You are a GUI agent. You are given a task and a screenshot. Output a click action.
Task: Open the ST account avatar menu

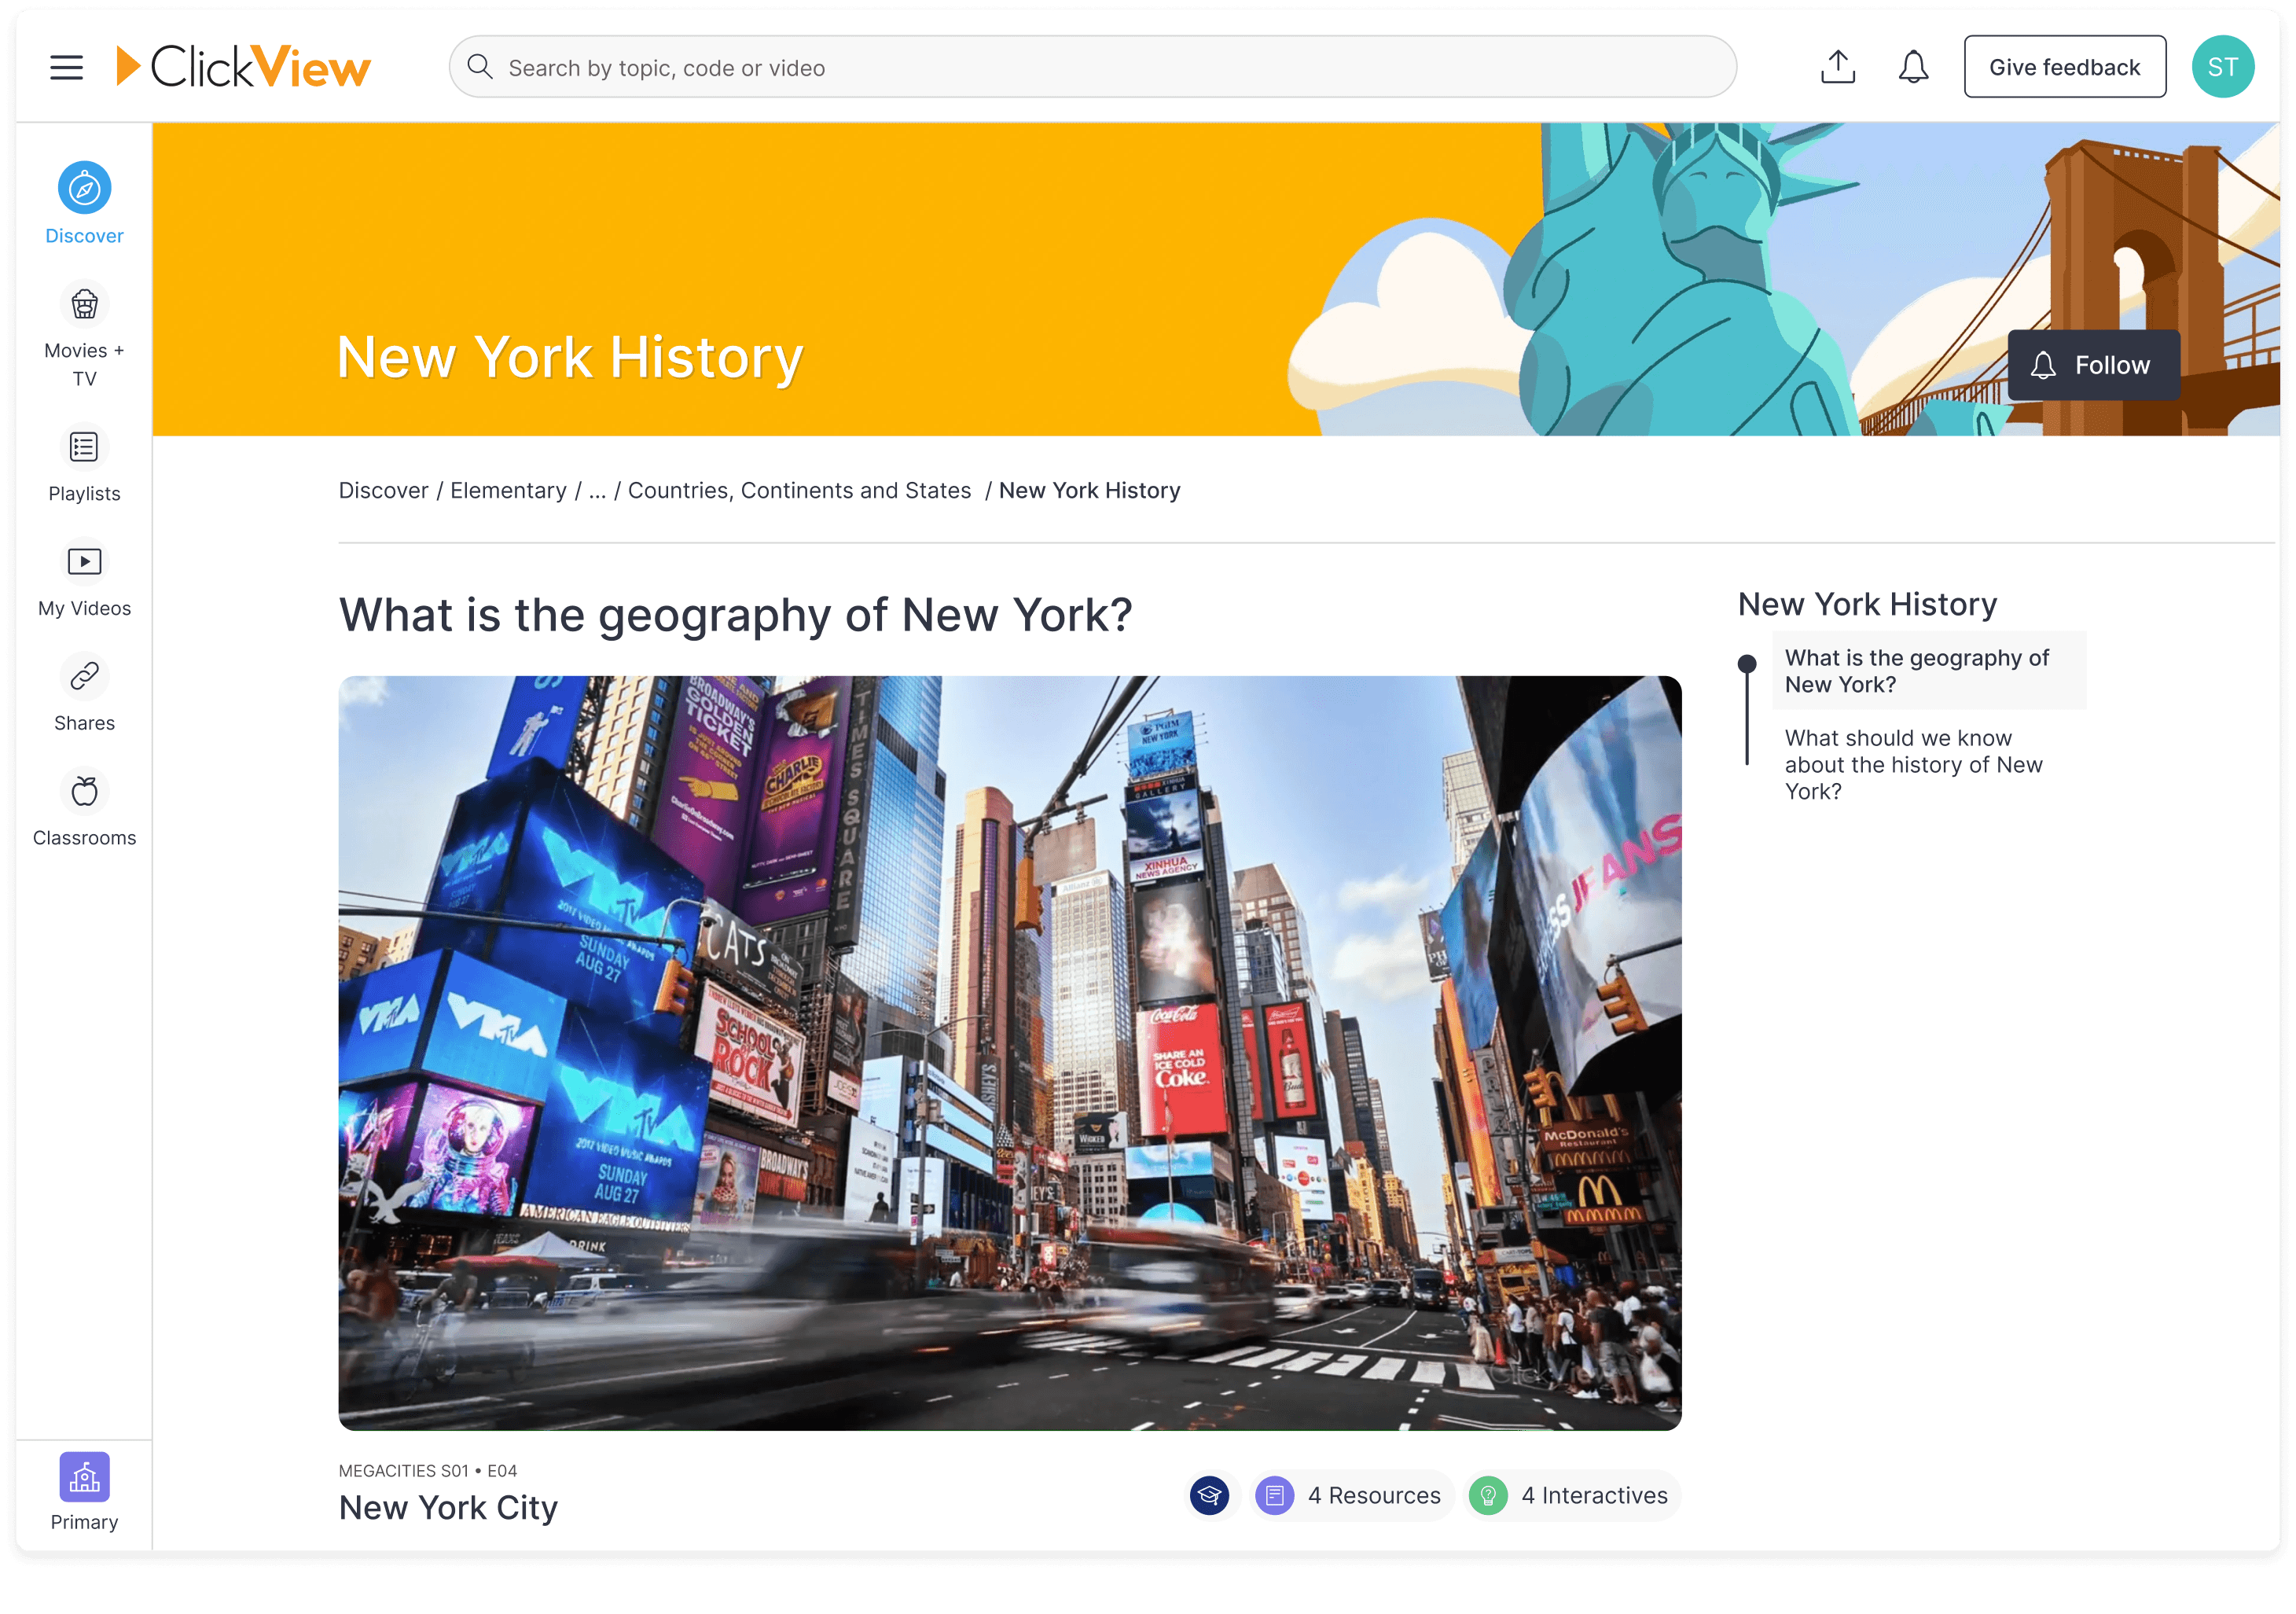pos(2223,66)
